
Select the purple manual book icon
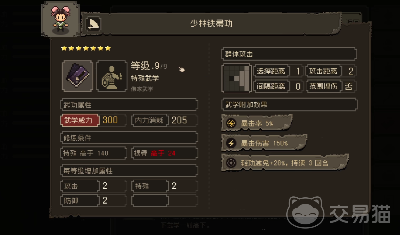click(x=78, y=76)
